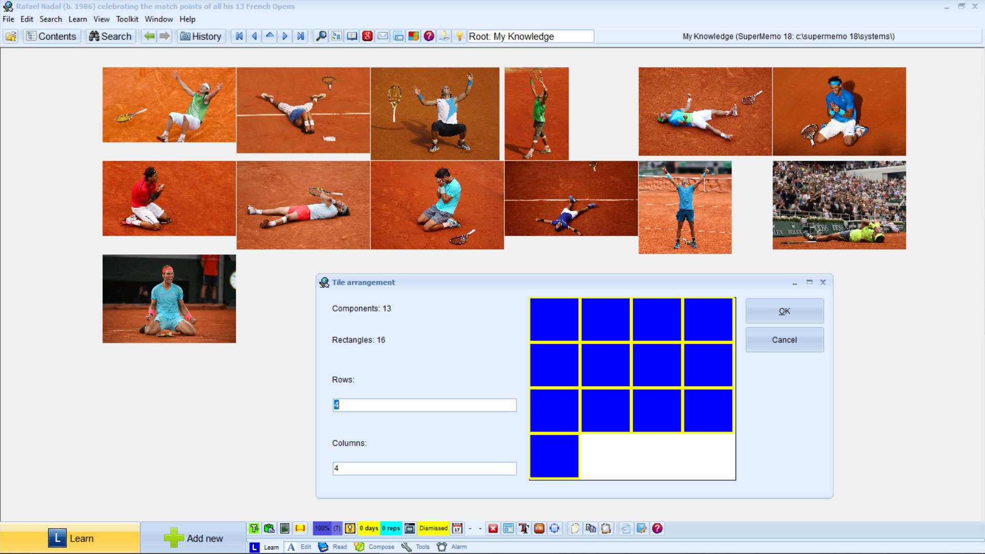Click the envelope mail icon
The height and width of the screenshot is (554, 985).
pyautogui.click(x=383, y=36)
